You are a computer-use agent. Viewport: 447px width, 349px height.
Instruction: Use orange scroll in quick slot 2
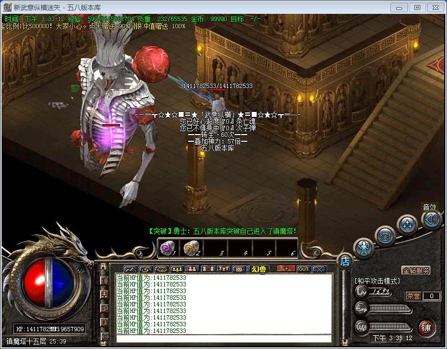[192, 249]
